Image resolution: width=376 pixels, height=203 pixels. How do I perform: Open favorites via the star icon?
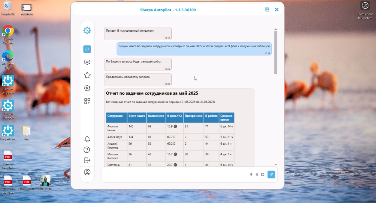coord(87,75)
